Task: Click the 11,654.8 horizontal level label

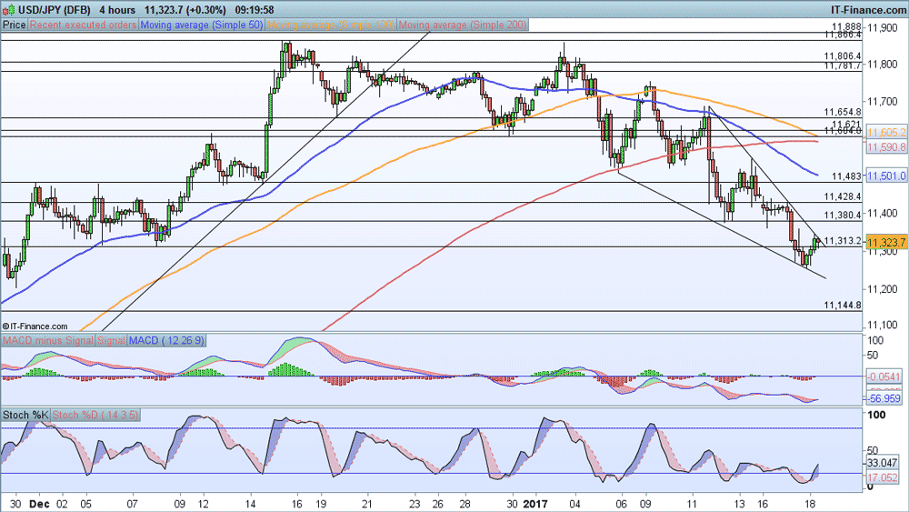Action: click(843, 112)
